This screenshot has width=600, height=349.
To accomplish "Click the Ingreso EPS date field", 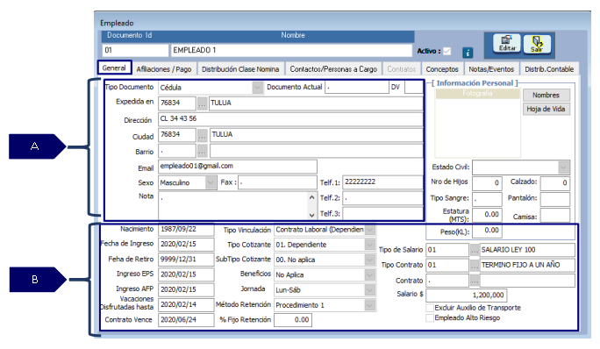I will click(x=186, y=274).
